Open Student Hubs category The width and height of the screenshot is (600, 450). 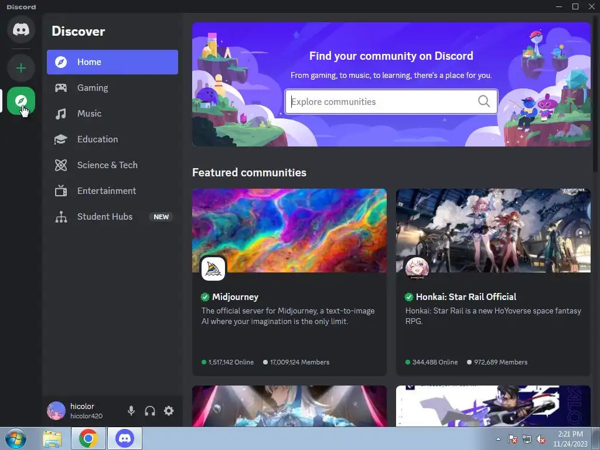(x=112, y=217)
